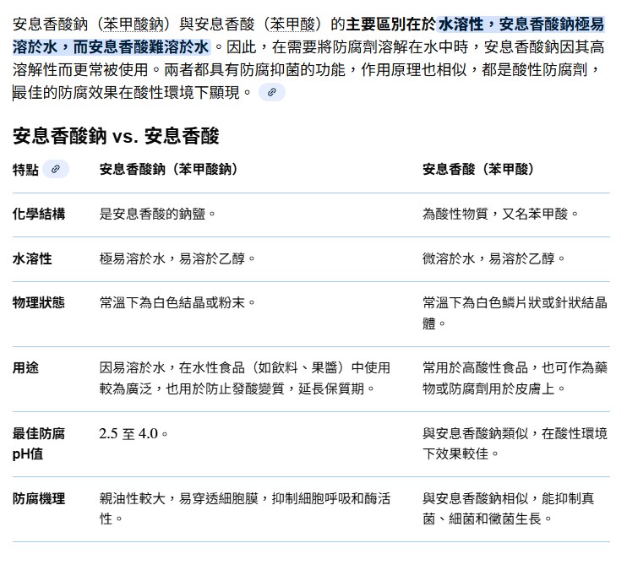Click the 物理狀態 row label
This screenshot has width=627, height=565.
point(39,302)
